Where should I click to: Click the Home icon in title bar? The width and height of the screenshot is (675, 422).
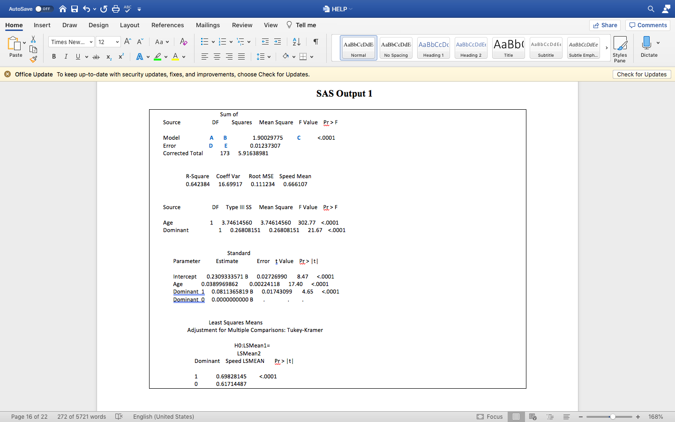pos(63,9)
